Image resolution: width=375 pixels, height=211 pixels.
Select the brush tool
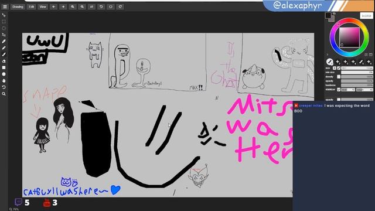tap(4, 55)
